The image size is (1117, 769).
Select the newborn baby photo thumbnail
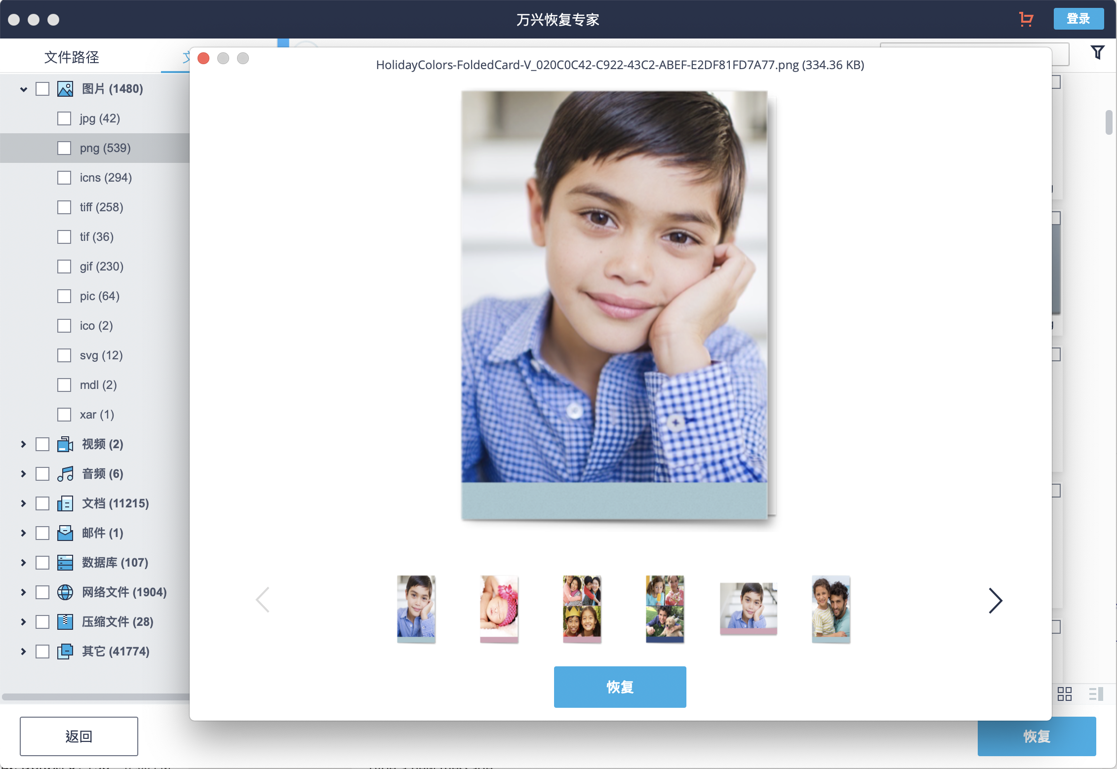pyautogui.click(x=499, y=608)
